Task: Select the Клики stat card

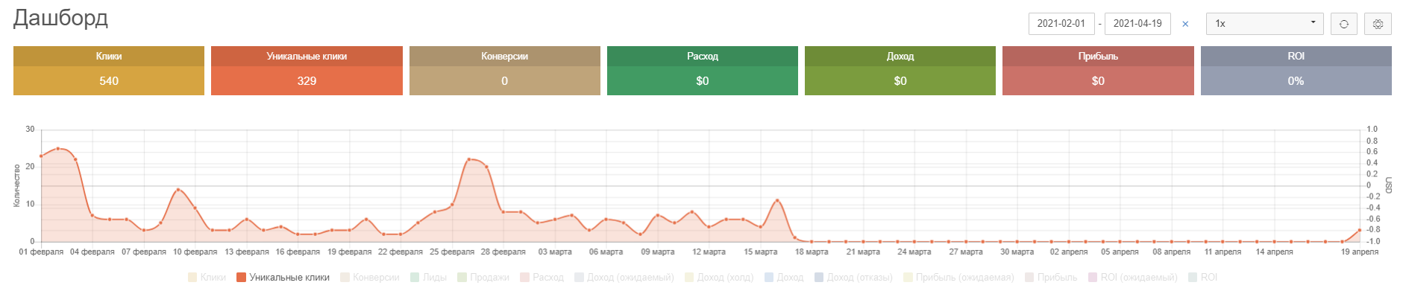Action: tap(109, 71)
